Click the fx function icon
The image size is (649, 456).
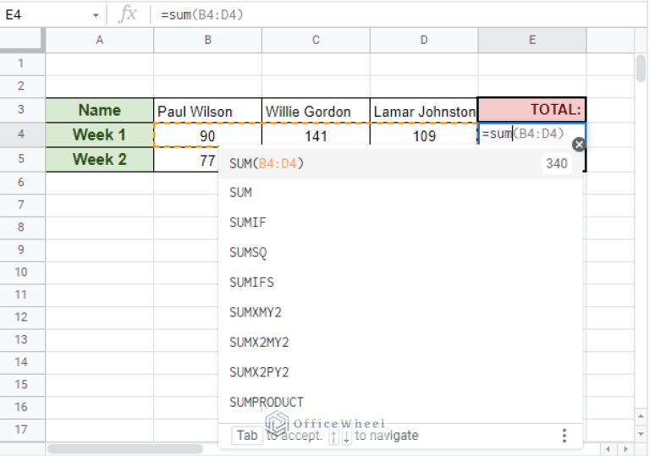[128, 14]
